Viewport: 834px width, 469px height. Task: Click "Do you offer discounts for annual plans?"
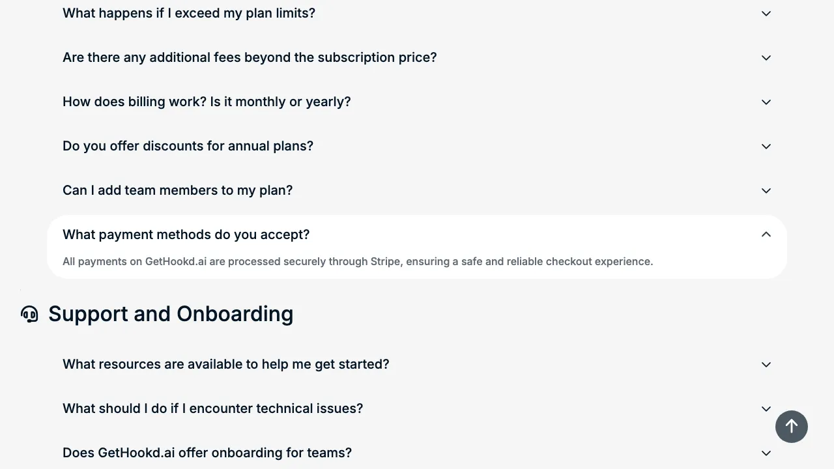pos(188,146)
